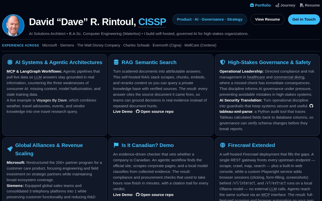Click the database icon for RAG Semantic Search

[x=116, y=62]
